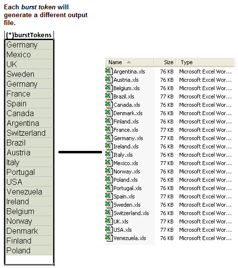Click the Brazil.xls Excel file icon
This screenshot has width=238, height=268.
(x=109, y=96)
